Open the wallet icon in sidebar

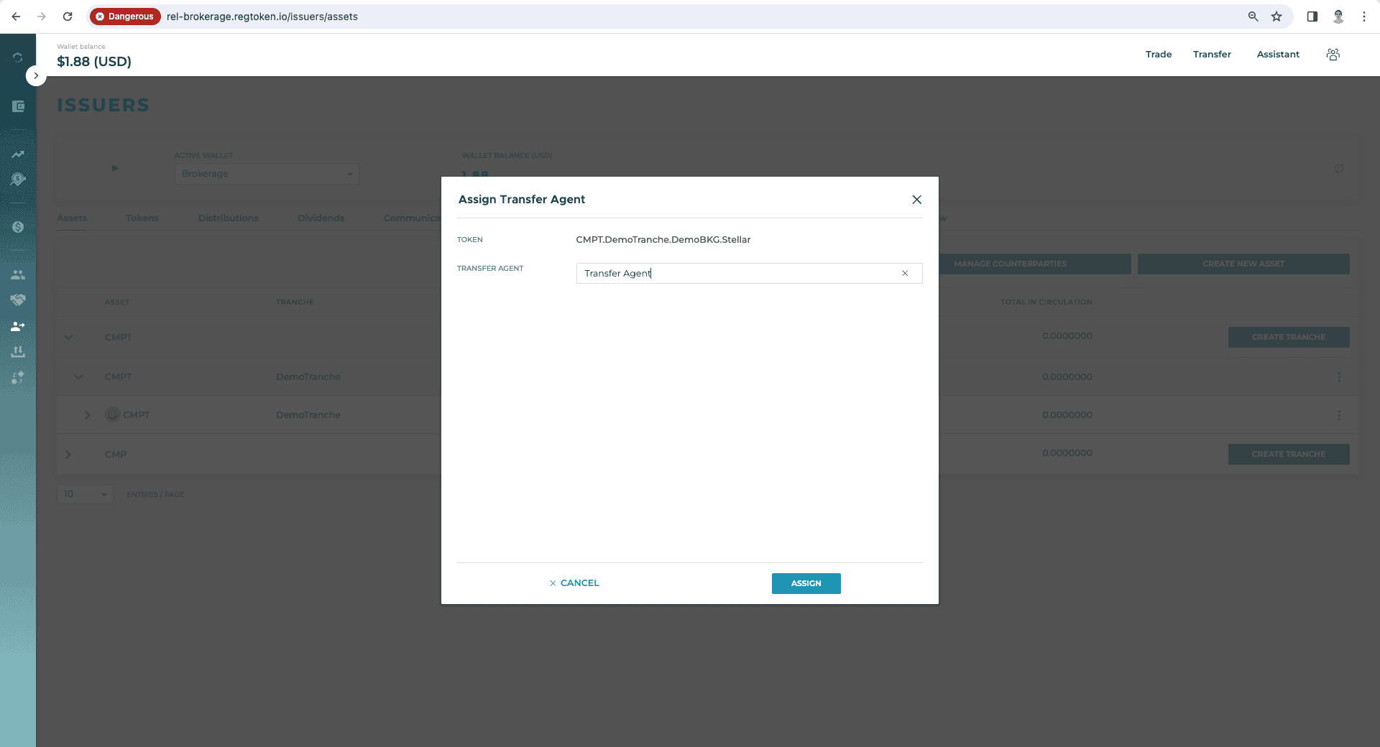pos(18,106)
